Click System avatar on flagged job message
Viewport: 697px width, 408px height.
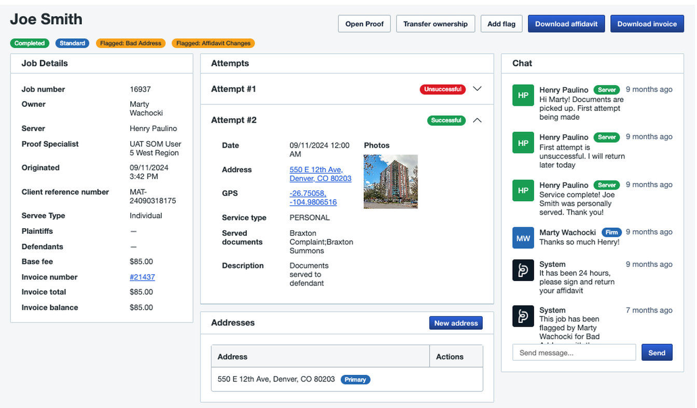(523, 316)
